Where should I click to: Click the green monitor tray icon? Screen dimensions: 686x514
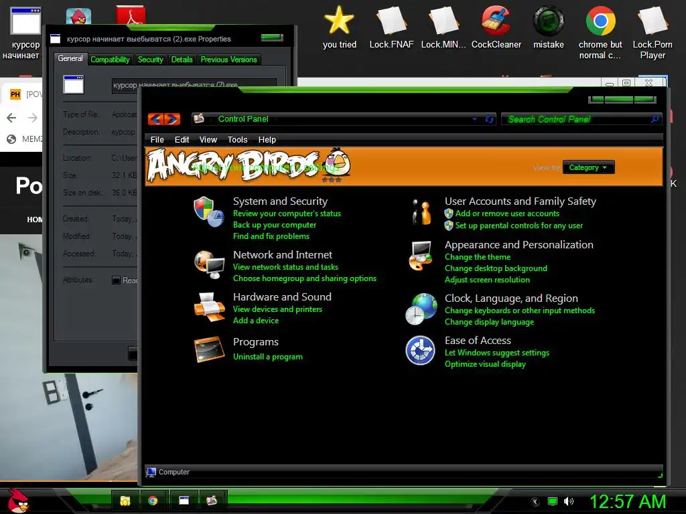553,501
